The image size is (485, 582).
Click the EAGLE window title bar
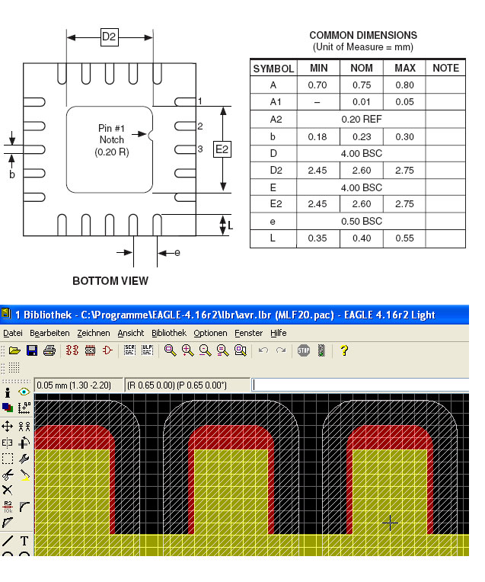pyautogui.click(x=235, y=315)
